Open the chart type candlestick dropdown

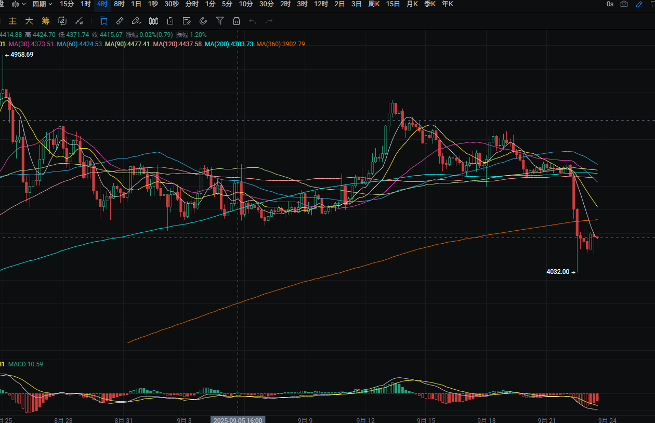pos(18,4)
